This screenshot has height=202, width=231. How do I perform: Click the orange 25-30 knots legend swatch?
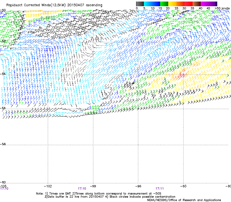(x=180, y=4)
